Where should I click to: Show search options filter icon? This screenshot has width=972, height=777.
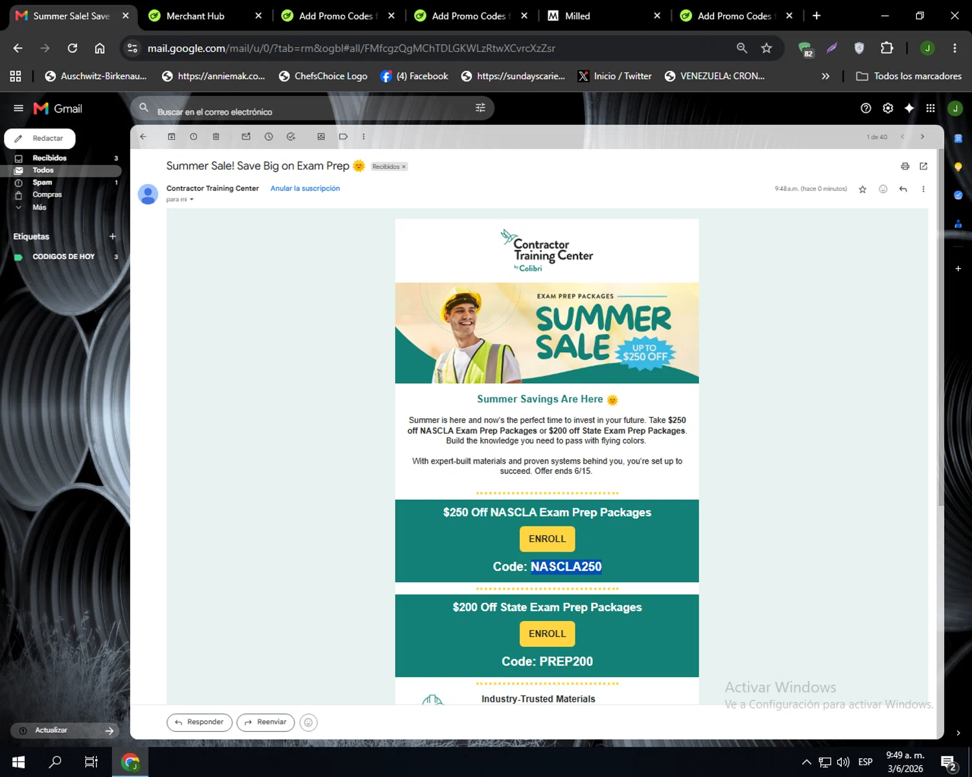(480, 108)
